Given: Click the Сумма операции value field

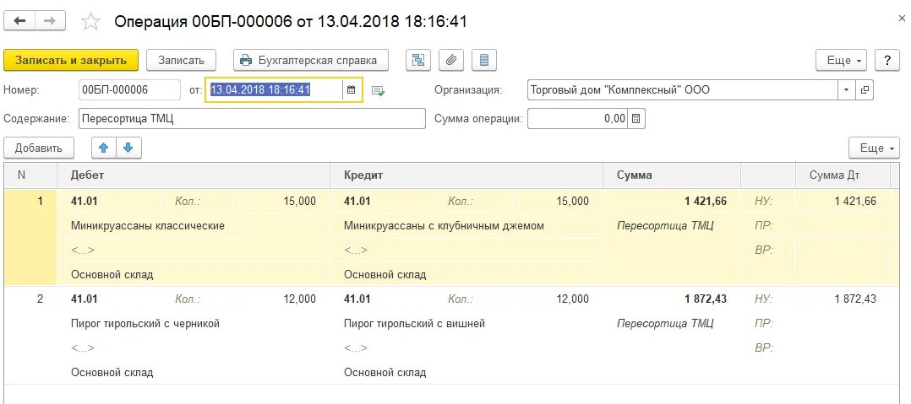Looking at the screenshot, I should pyautogui.click(x=578, y=119).
